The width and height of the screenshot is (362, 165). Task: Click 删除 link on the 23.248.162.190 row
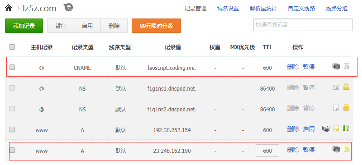[293, 150]
